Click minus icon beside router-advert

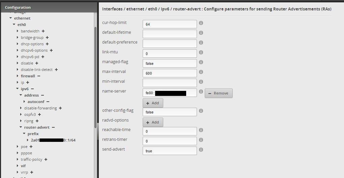tap(53, 127)
